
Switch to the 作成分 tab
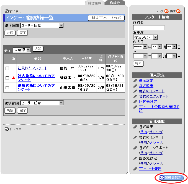115,3
